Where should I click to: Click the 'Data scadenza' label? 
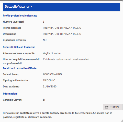(11, 87)
